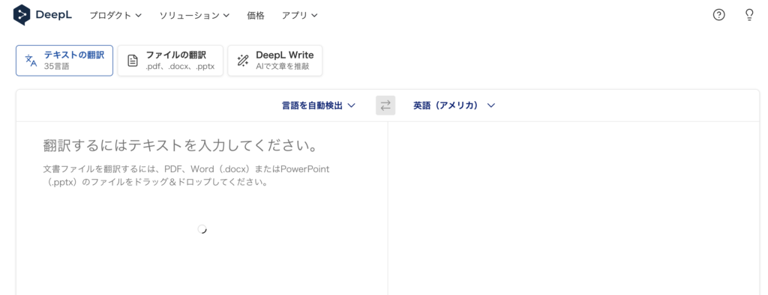Open the DeepL Write tab

tap(275, 61)
